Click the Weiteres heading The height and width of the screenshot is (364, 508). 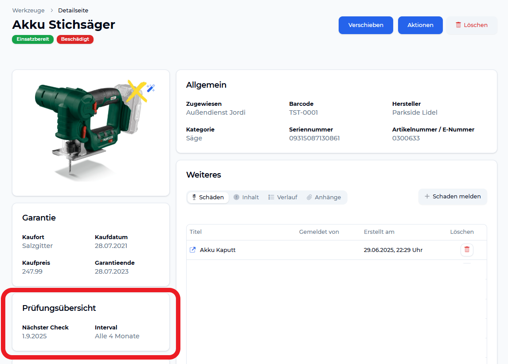pyautogui.click(x=204, y=175)
